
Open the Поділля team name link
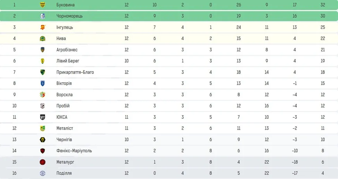click(x=64, y=173)
